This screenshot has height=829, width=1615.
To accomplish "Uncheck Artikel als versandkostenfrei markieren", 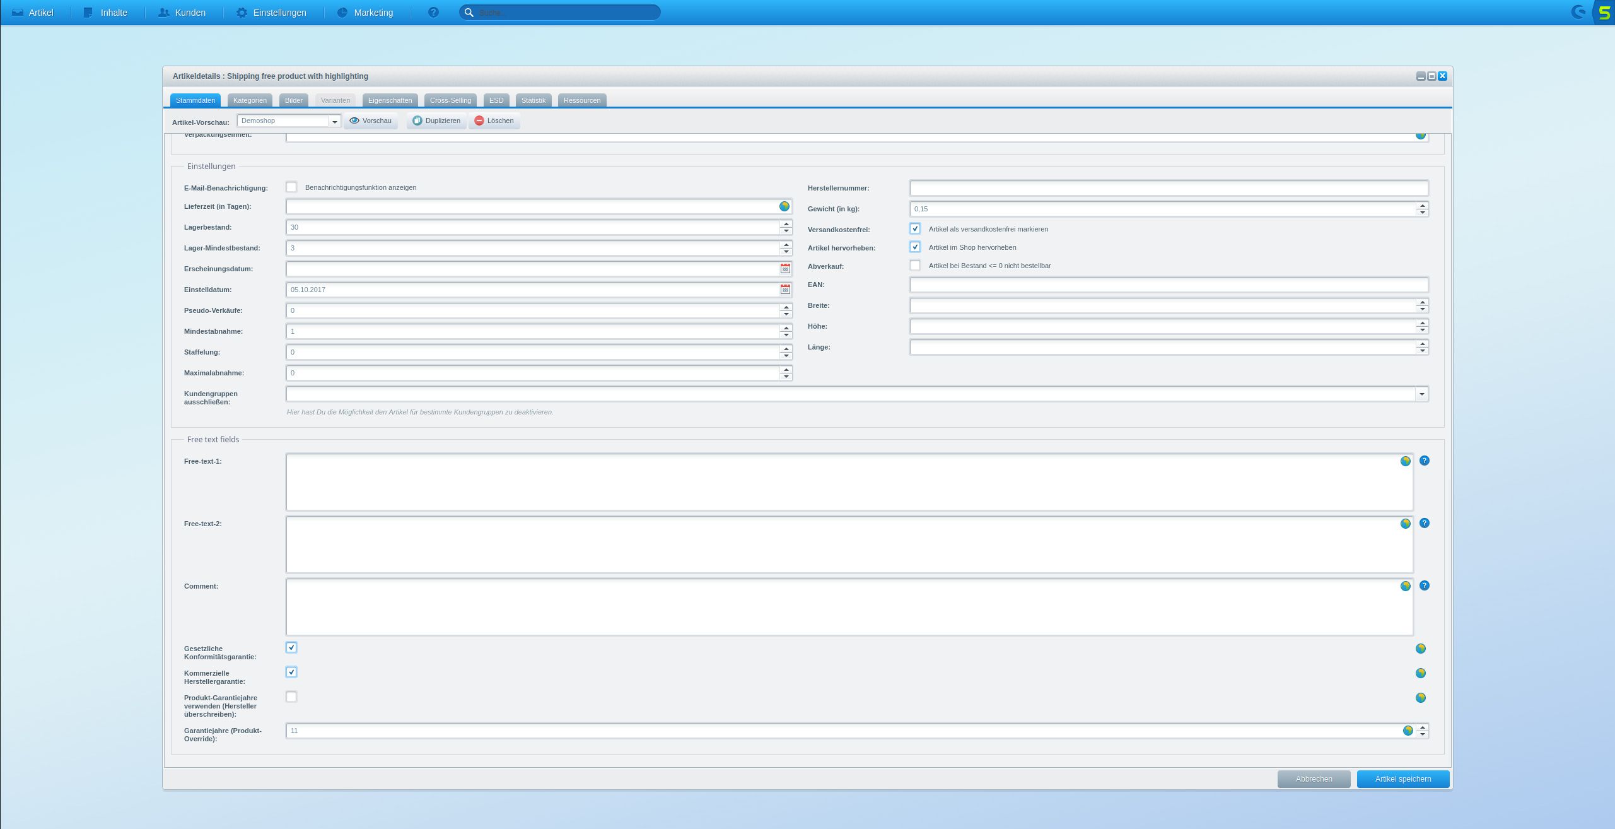I will click(915, 229).
